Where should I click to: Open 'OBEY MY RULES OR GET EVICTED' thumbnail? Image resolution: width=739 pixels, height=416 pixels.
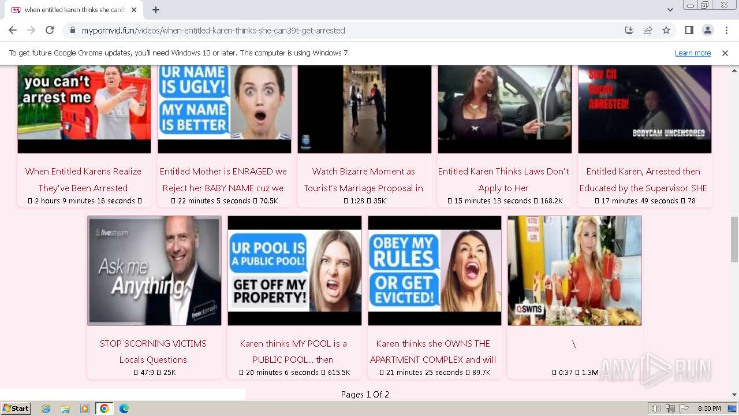tap(435, 270)
